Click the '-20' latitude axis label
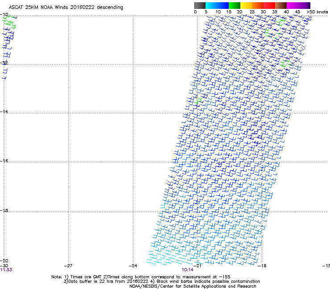 pyautogui.click(x=4, y=261)
